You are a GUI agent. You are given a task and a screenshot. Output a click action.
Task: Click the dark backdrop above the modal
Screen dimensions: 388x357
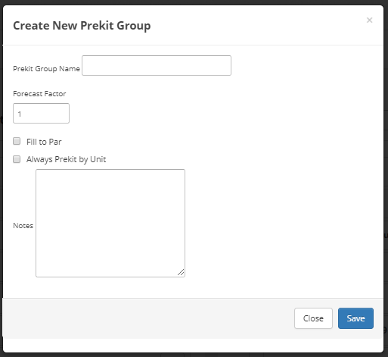pyautogui.click(x=194, y=2)
